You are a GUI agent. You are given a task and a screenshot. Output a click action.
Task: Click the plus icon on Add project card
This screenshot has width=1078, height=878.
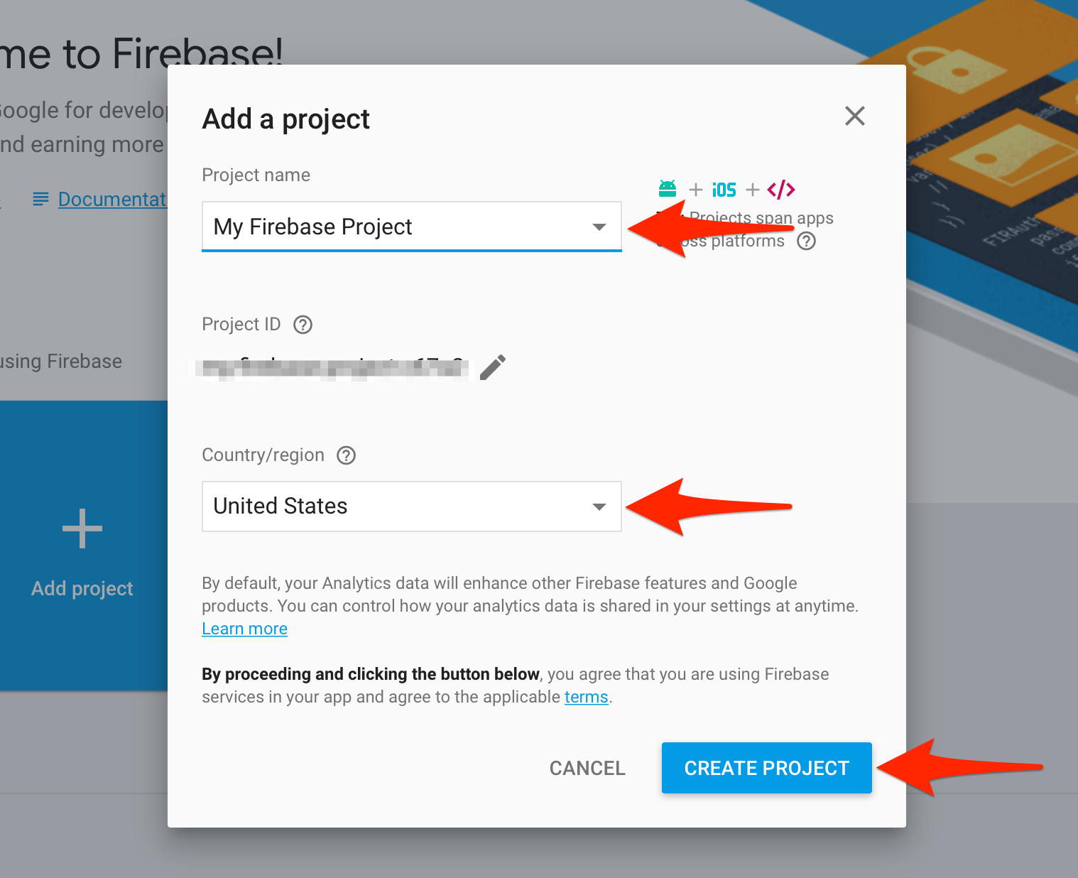pos(82,529)
